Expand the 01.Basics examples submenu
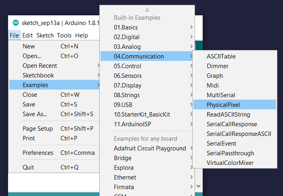Image resolution: width=283 pixels, height=196 pixels. click(x=147, y=27)
